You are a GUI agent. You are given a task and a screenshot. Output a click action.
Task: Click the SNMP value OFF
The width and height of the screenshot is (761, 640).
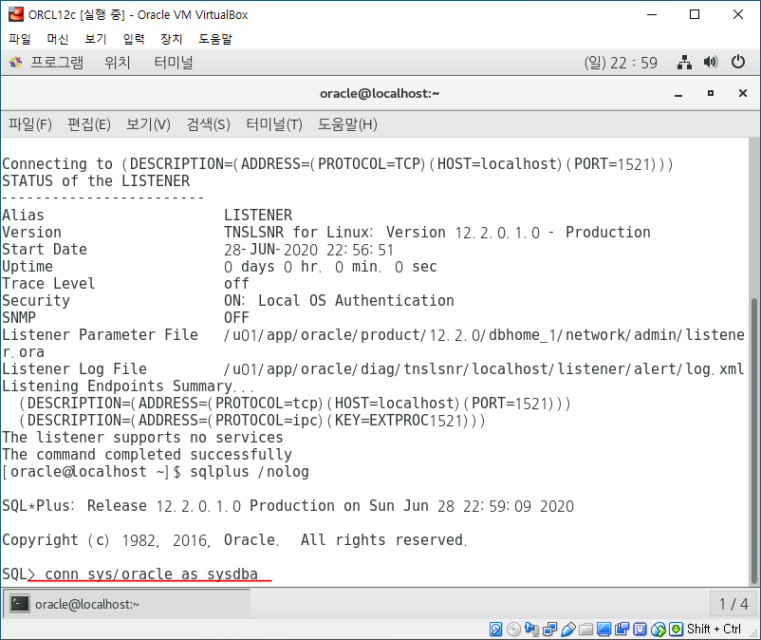pos(236,317)
